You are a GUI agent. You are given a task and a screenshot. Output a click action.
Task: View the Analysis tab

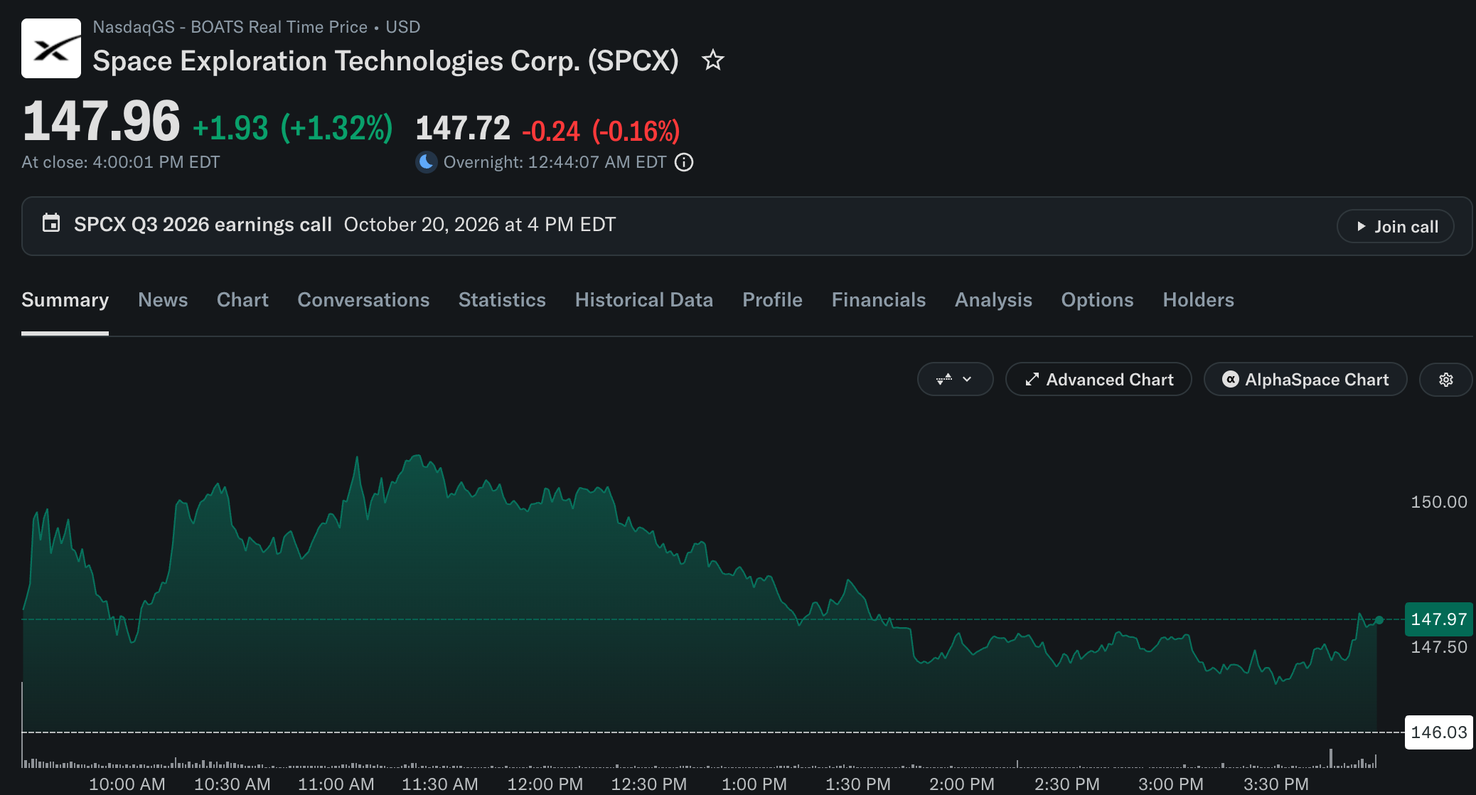click(993, 300)
